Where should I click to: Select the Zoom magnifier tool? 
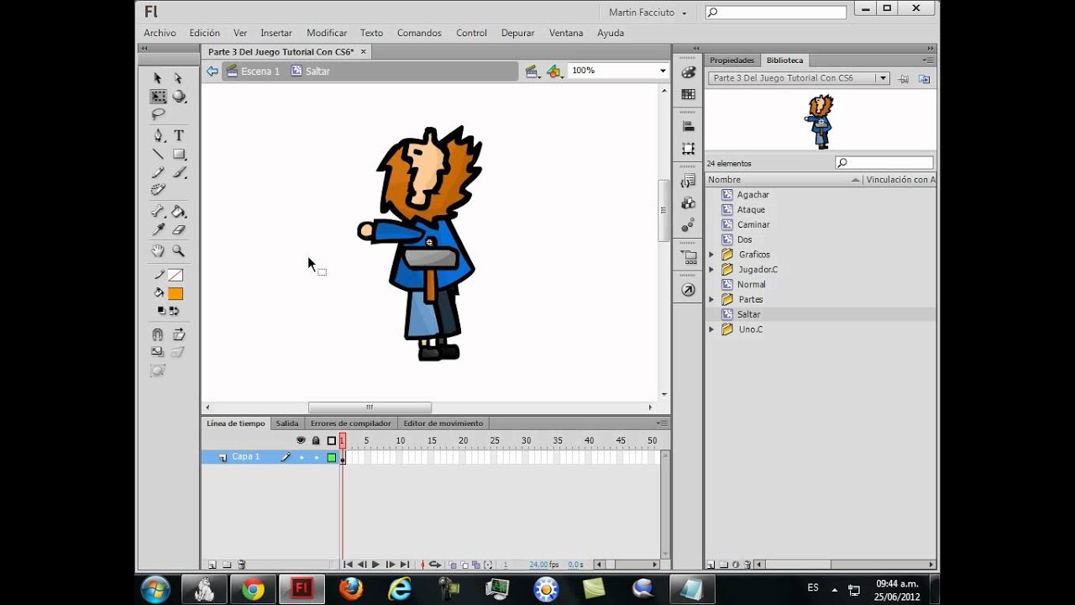coord(179,250)
